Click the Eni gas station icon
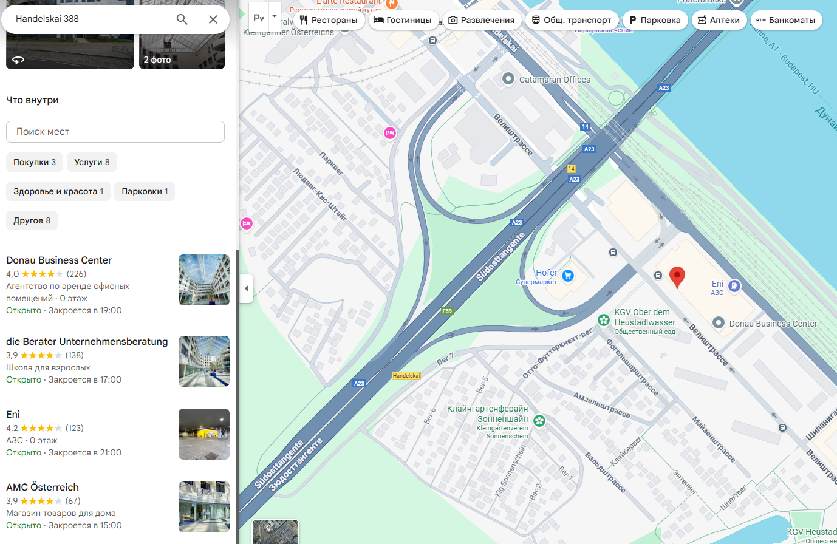837x544 pixels. (x=734, y=285)
